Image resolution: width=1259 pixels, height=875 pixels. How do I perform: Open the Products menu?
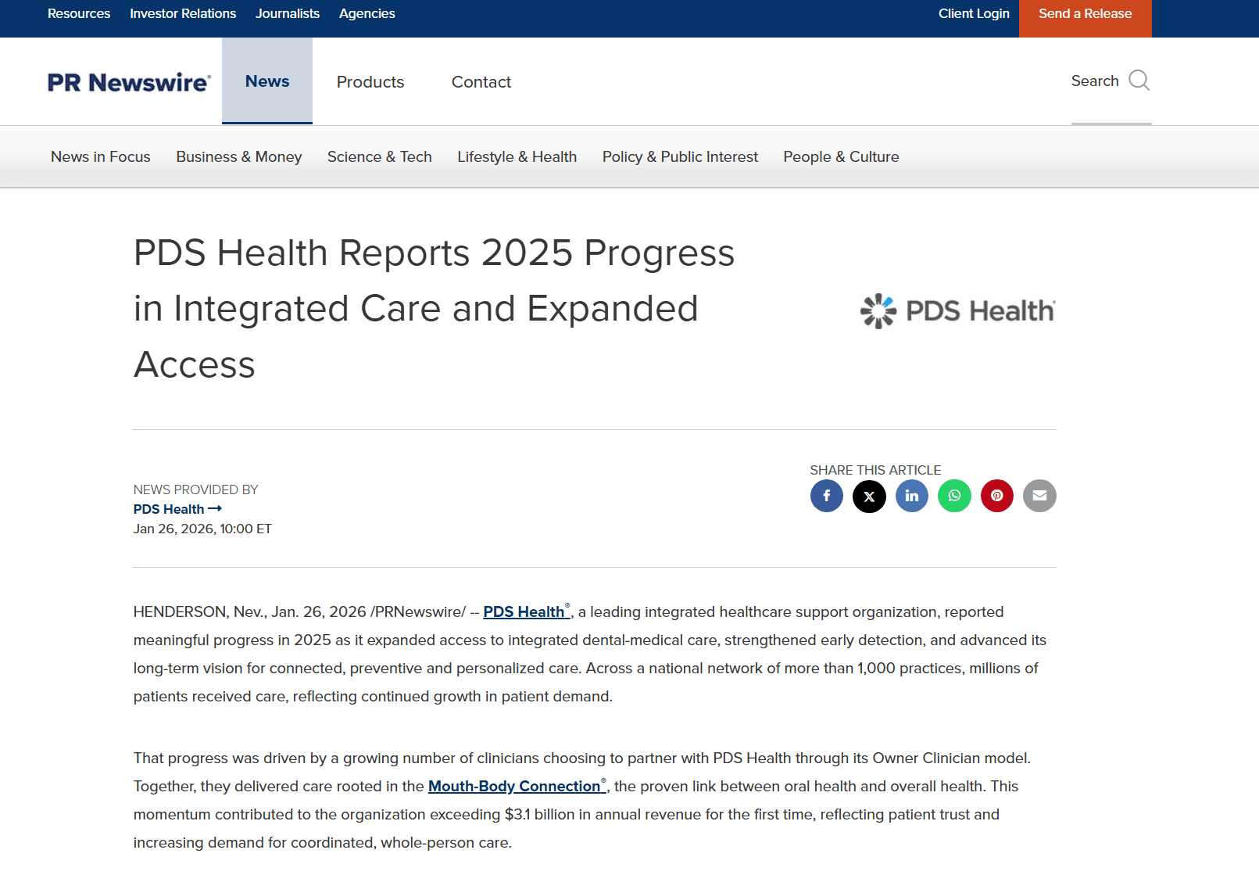pyautogui.click(x=370, y=82)
